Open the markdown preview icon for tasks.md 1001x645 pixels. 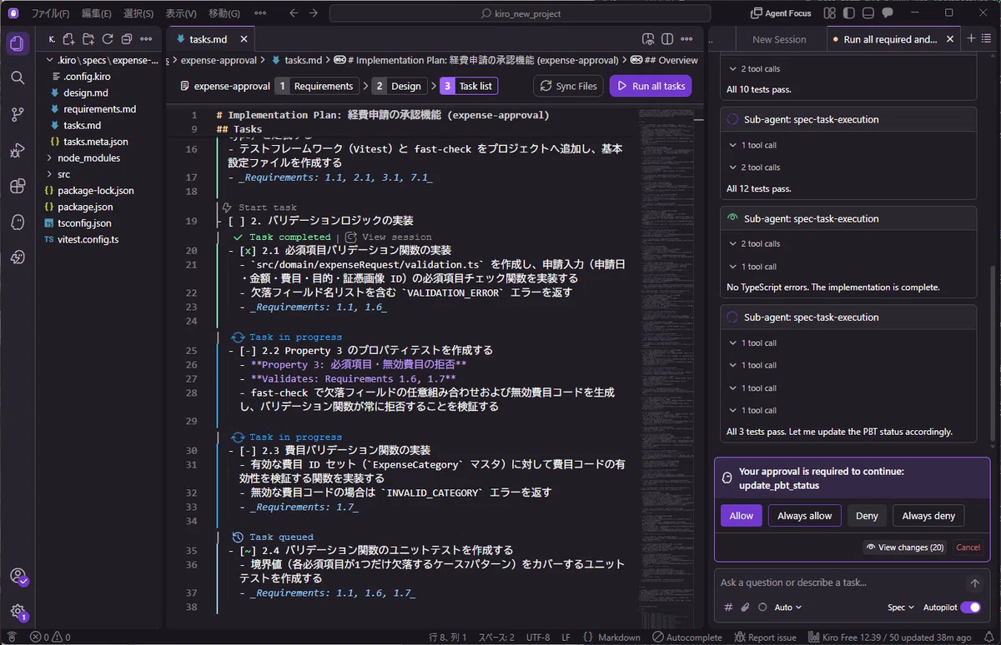[648, 39]
